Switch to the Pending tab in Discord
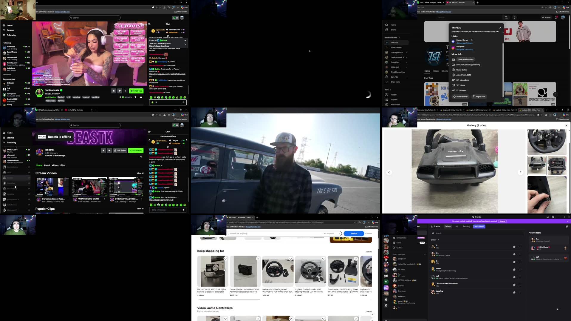The height and width of the screenshot is (321, 571). [466, 226]
